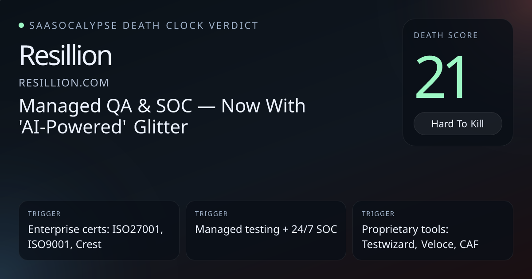Click the Testwizard, Veloce, CAF text line
This screenshot has width=532, height=279.
pos(420,244)
